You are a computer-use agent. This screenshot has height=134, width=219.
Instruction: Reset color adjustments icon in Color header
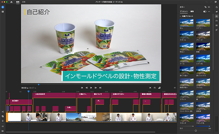[209, 7]
